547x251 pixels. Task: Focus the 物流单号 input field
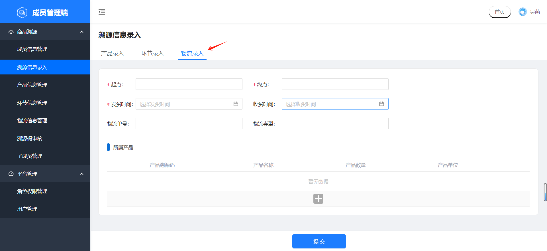[x=189, y=124]
